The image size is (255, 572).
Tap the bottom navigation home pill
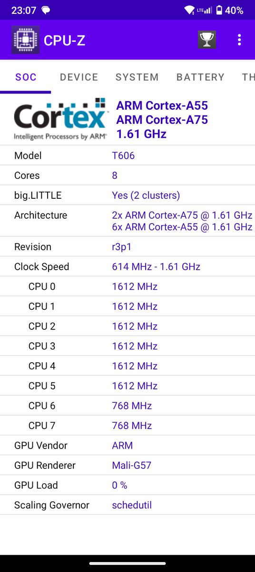pyautogui.click(x=127, y=563)
